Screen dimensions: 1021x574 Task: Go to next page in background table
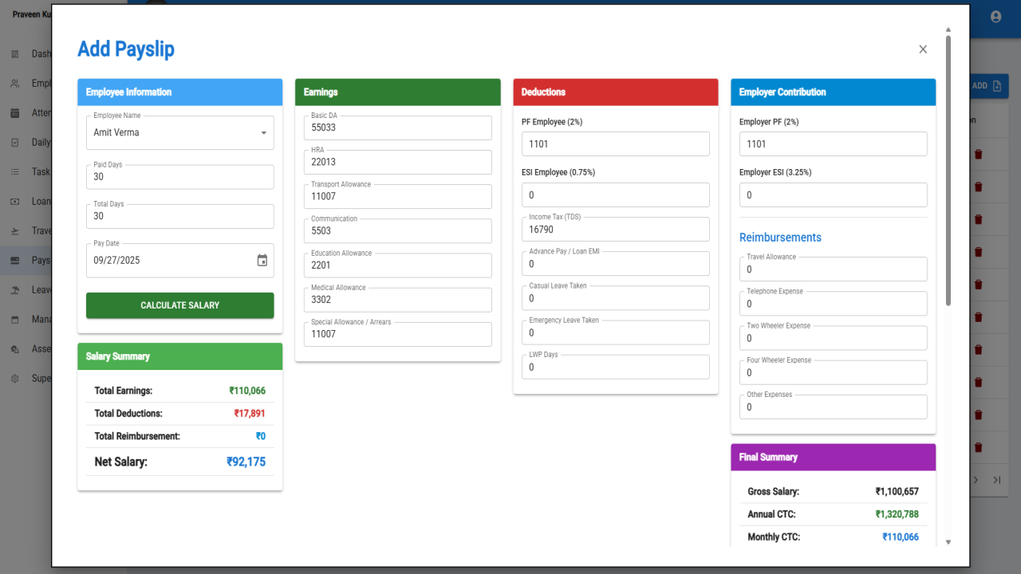coord(976,480)
